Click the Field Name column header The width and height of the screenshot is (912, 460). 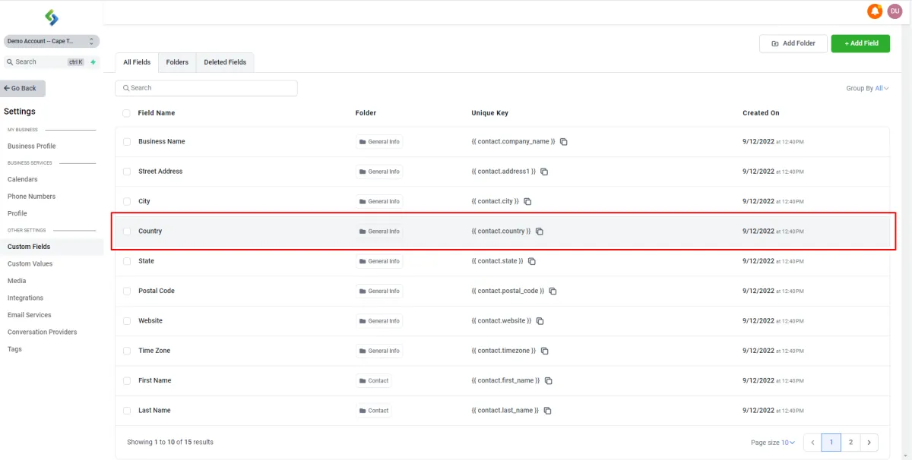tap(157, 113)
